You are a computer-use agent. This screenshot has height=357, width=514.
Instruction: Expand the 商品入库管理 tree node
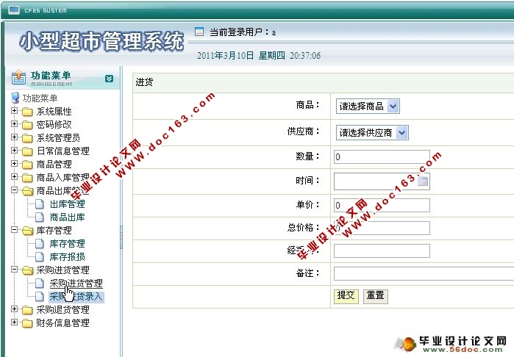coord(14,176)
